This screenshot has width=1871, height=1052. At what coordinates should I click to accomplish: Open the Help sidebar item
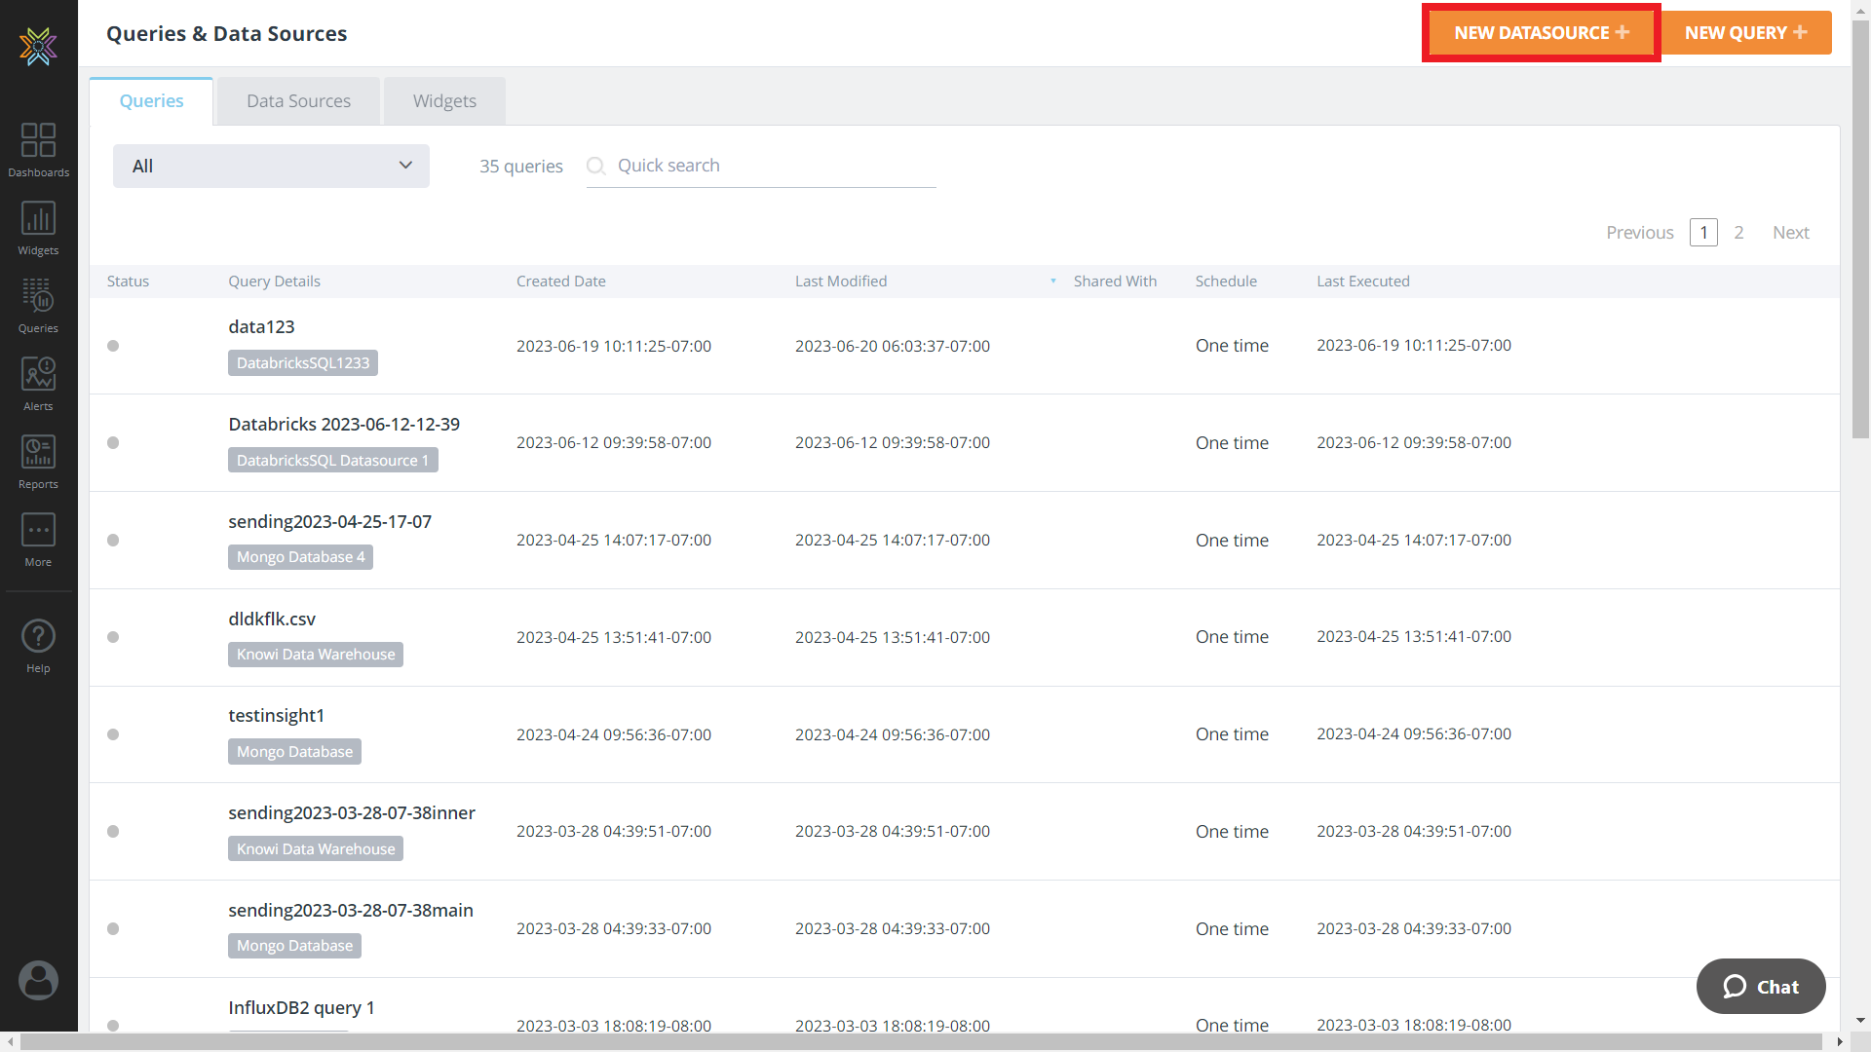pos(38,646)
